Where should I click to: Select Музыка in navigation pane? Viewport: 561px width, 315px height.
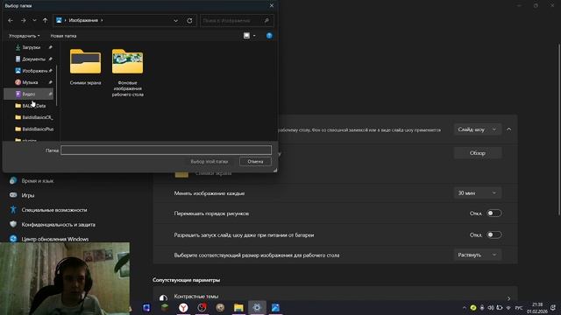point(30,82)
